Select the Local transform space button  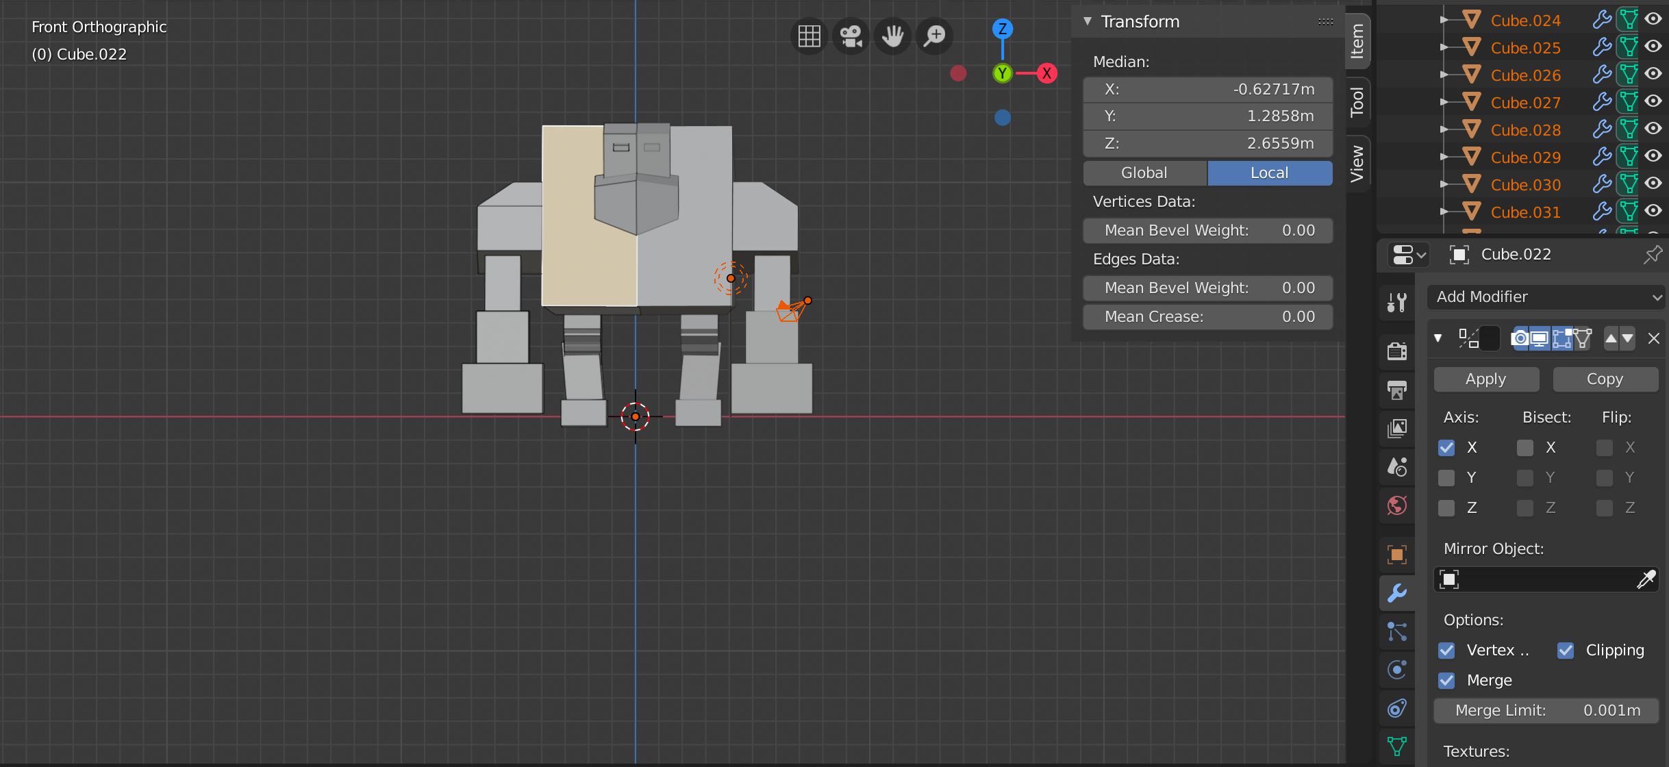point(1270,173)
